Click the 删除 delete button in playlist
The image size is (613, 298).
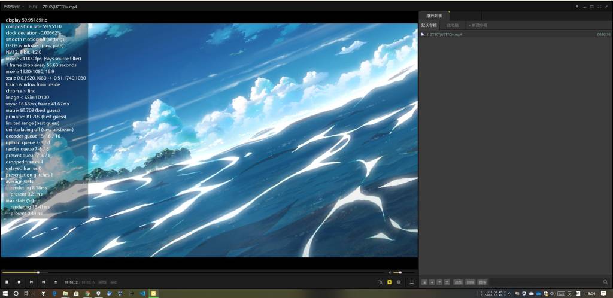click(471, 282)
